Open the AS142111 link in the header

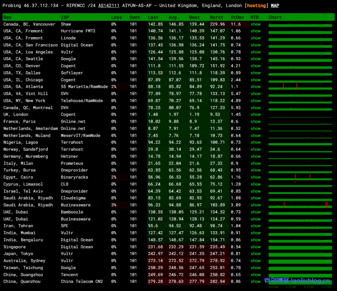(109, 6)
